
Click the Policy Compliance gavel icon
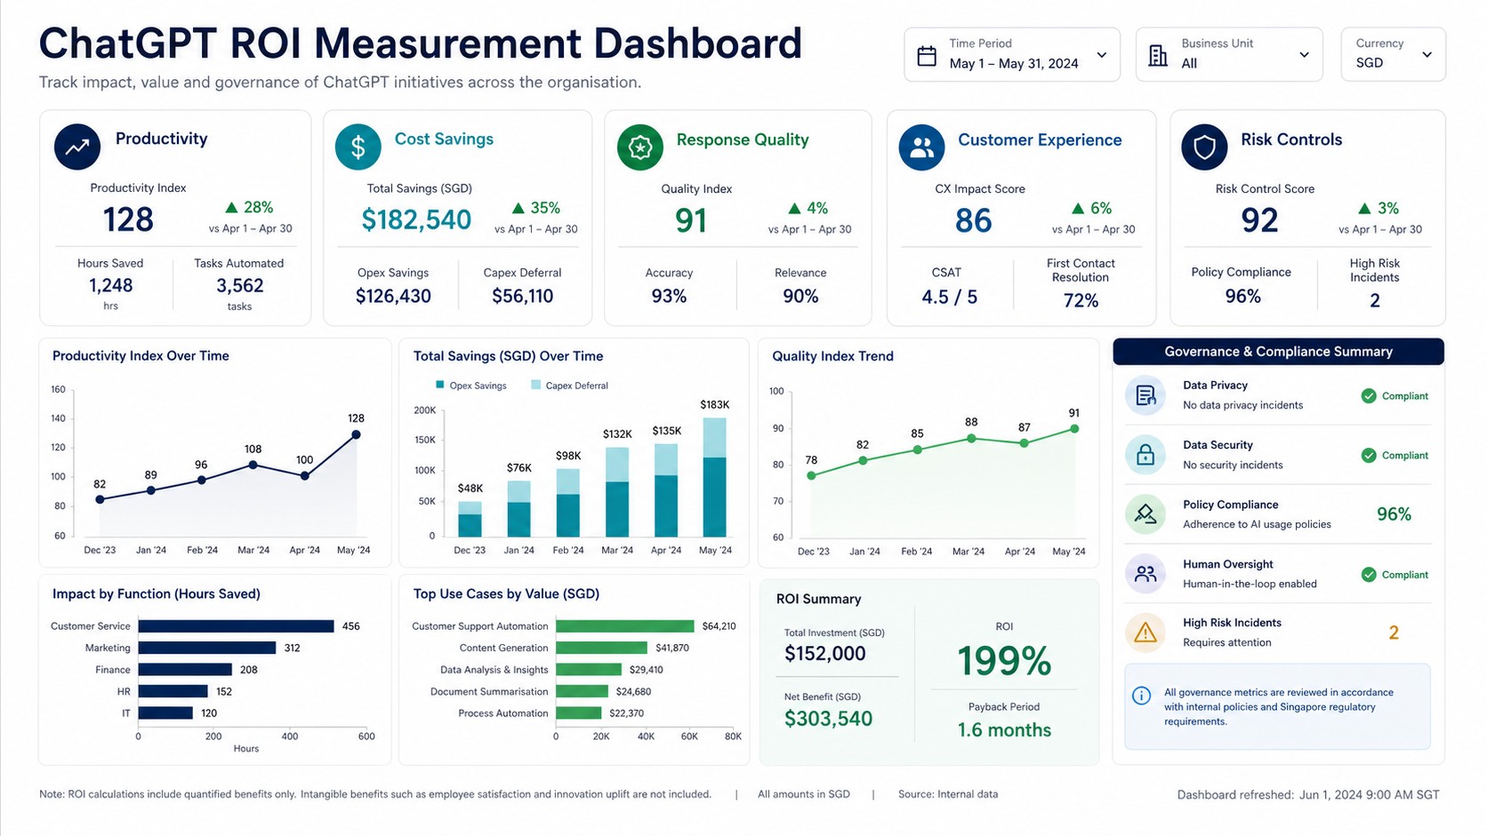tap(1145, 514)
